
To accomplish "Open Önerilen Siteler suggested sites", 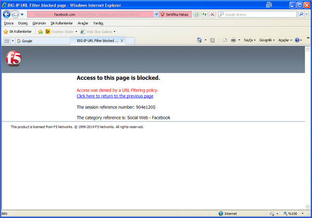I will point(62,32).
